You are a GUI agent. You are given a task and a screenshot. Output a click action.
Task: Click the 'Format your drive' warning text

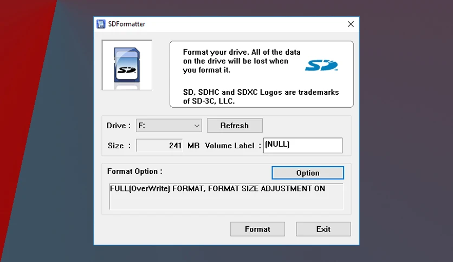coord(242,61)
